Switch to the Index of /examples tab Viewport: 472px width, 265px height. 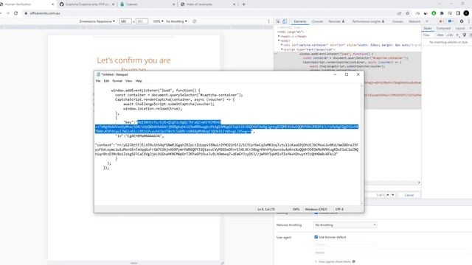coord(208,4)
